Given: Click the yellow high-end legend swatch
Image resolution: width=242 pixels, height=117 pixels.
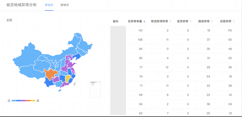Looking at the screenshot, I should pyautogui.click(x=33, y=101).
